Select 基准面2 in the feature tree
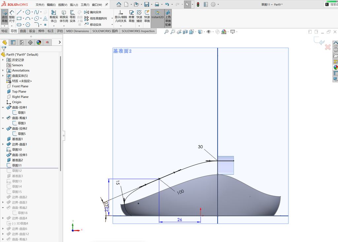Screen dimensions: 338x242 click(x=17, y=160)
